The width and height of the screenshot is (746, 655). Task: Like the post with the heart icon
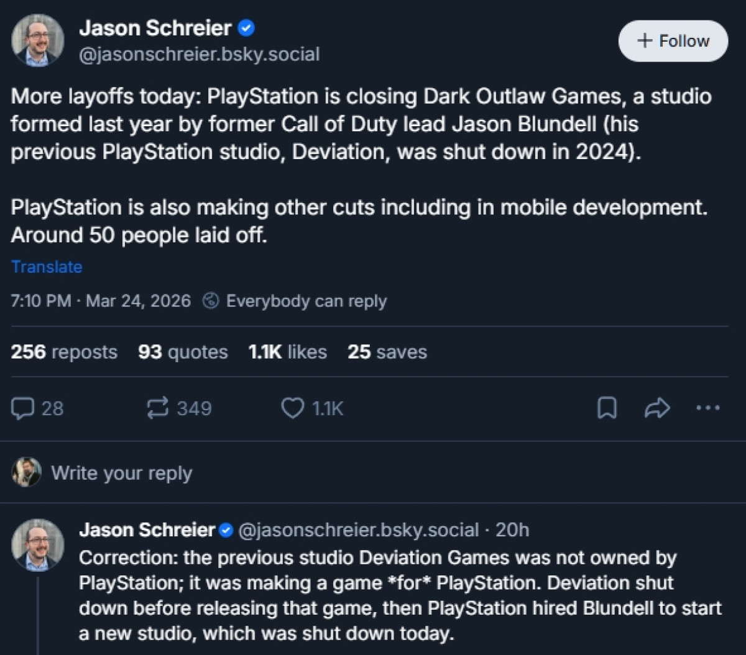pos(292,408)
